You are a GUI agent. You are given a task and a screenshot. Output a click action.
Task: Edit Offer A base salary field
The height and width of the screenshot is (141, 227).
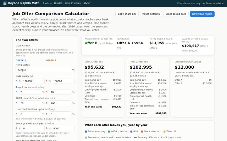click(33, 81)
